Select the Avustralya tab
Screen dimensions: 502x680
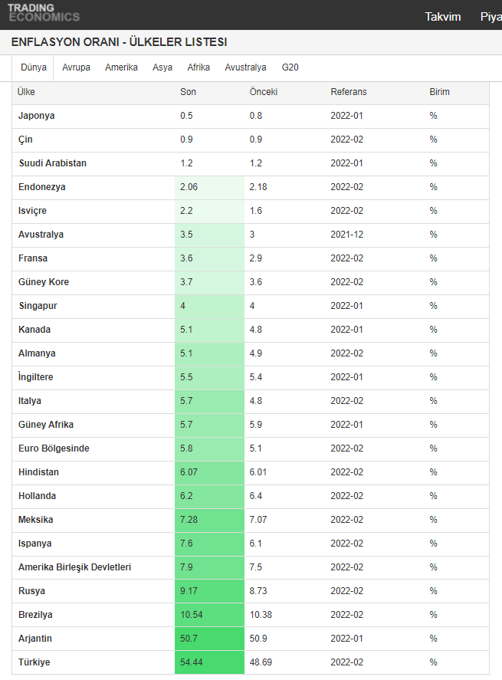[245, 67]
